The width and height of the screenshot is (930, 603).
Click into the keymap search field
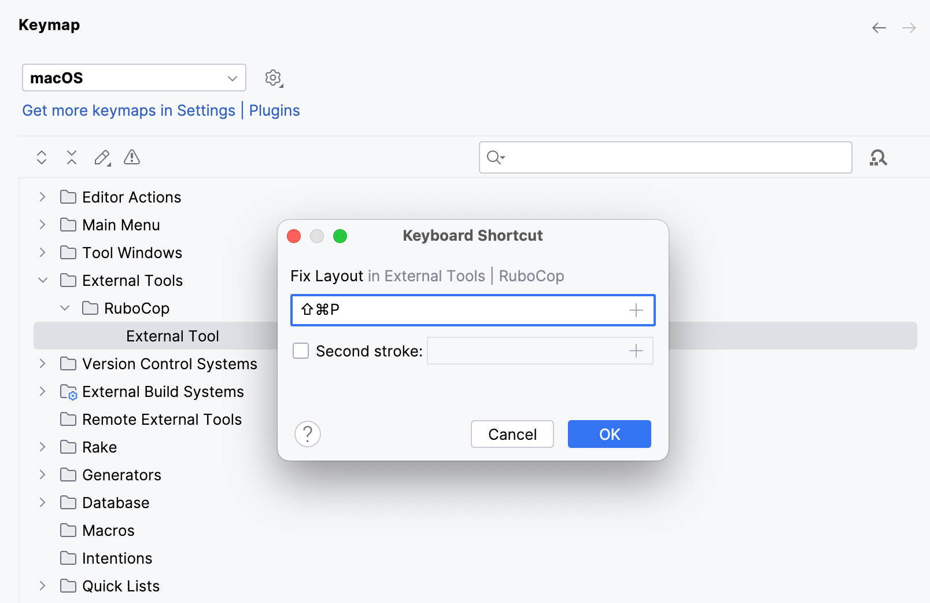click(665, 157)
